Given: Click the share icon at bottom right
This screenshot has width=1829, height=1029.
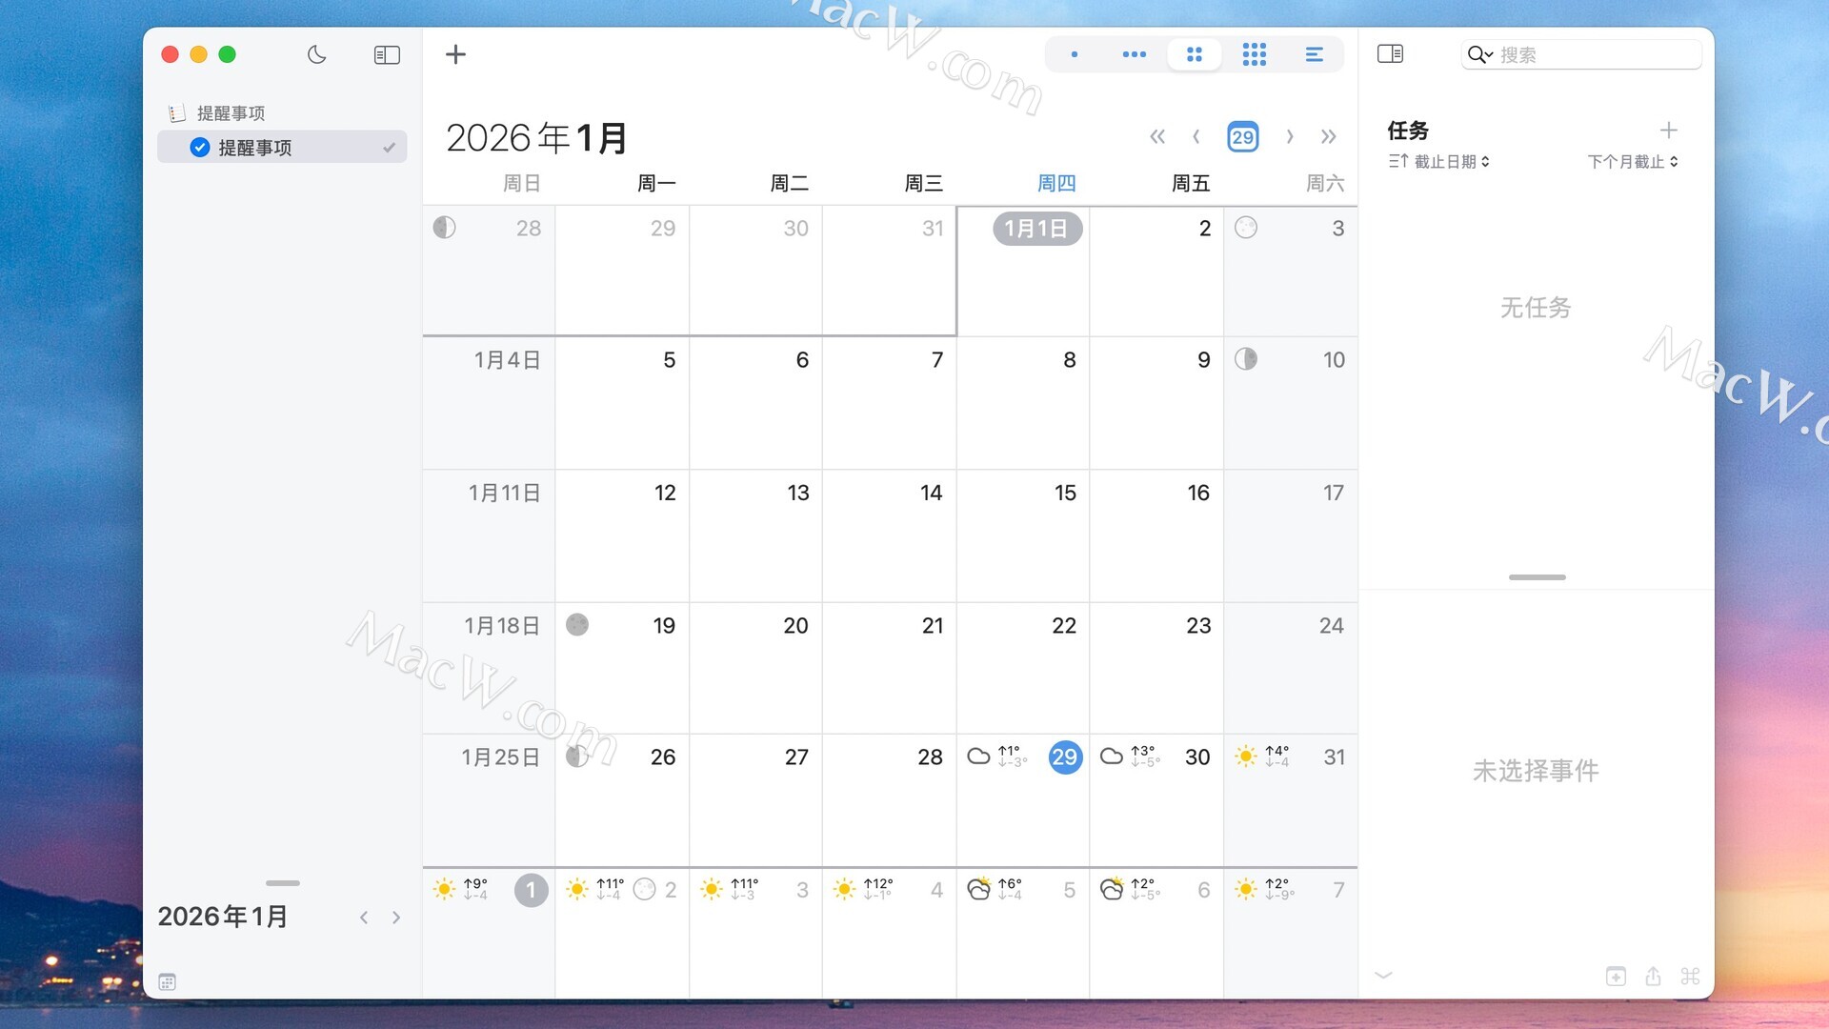Looking at the screenshot, I should 1653,977.
